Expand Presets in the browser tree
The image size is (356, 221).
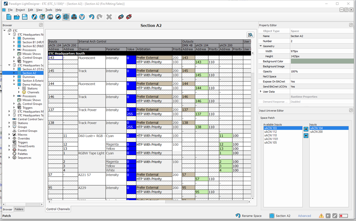tap(9, 150)
